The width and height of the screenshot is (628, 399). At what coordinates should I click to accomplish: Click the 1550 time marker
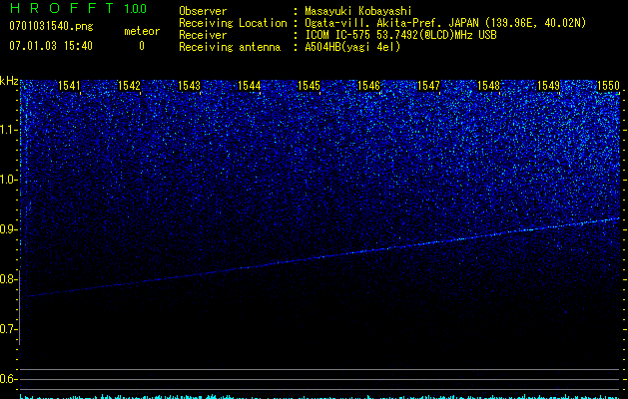608,86
